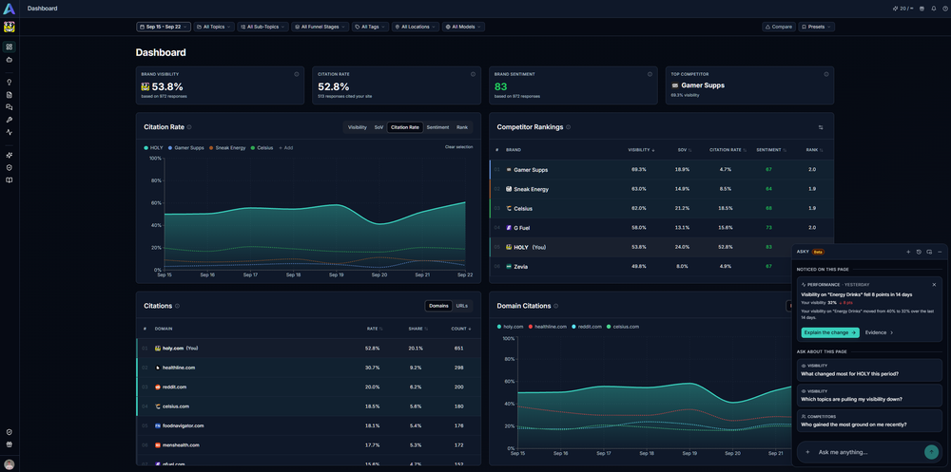Toggle celsius.com series in Domain Citations legend
Viewport: 951px width, 472px height.
(623, 327)
